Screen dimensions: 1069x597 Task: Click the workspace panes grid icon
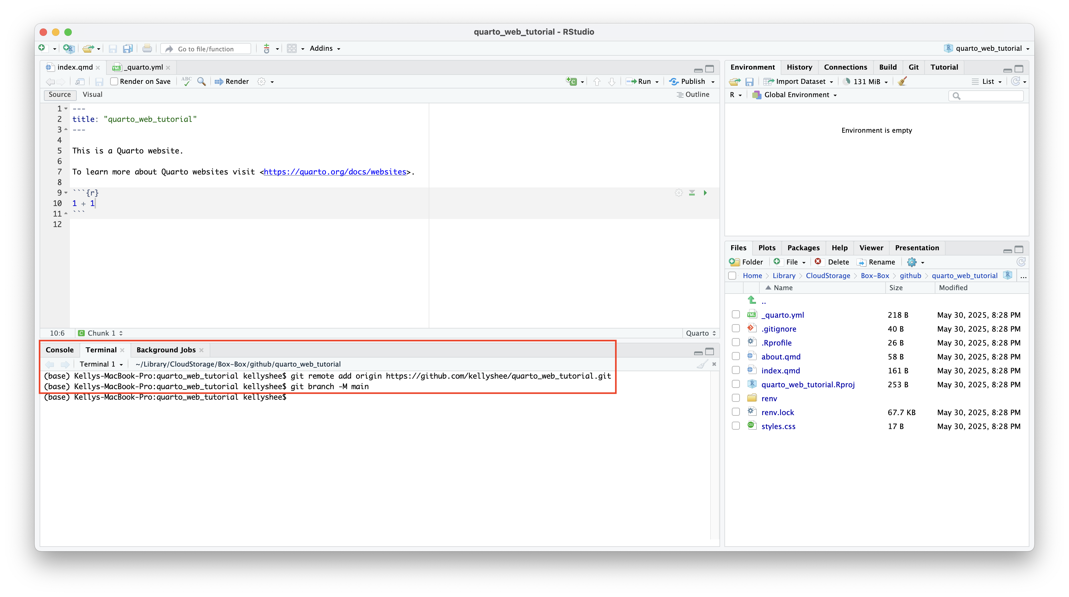pos(292,49)
